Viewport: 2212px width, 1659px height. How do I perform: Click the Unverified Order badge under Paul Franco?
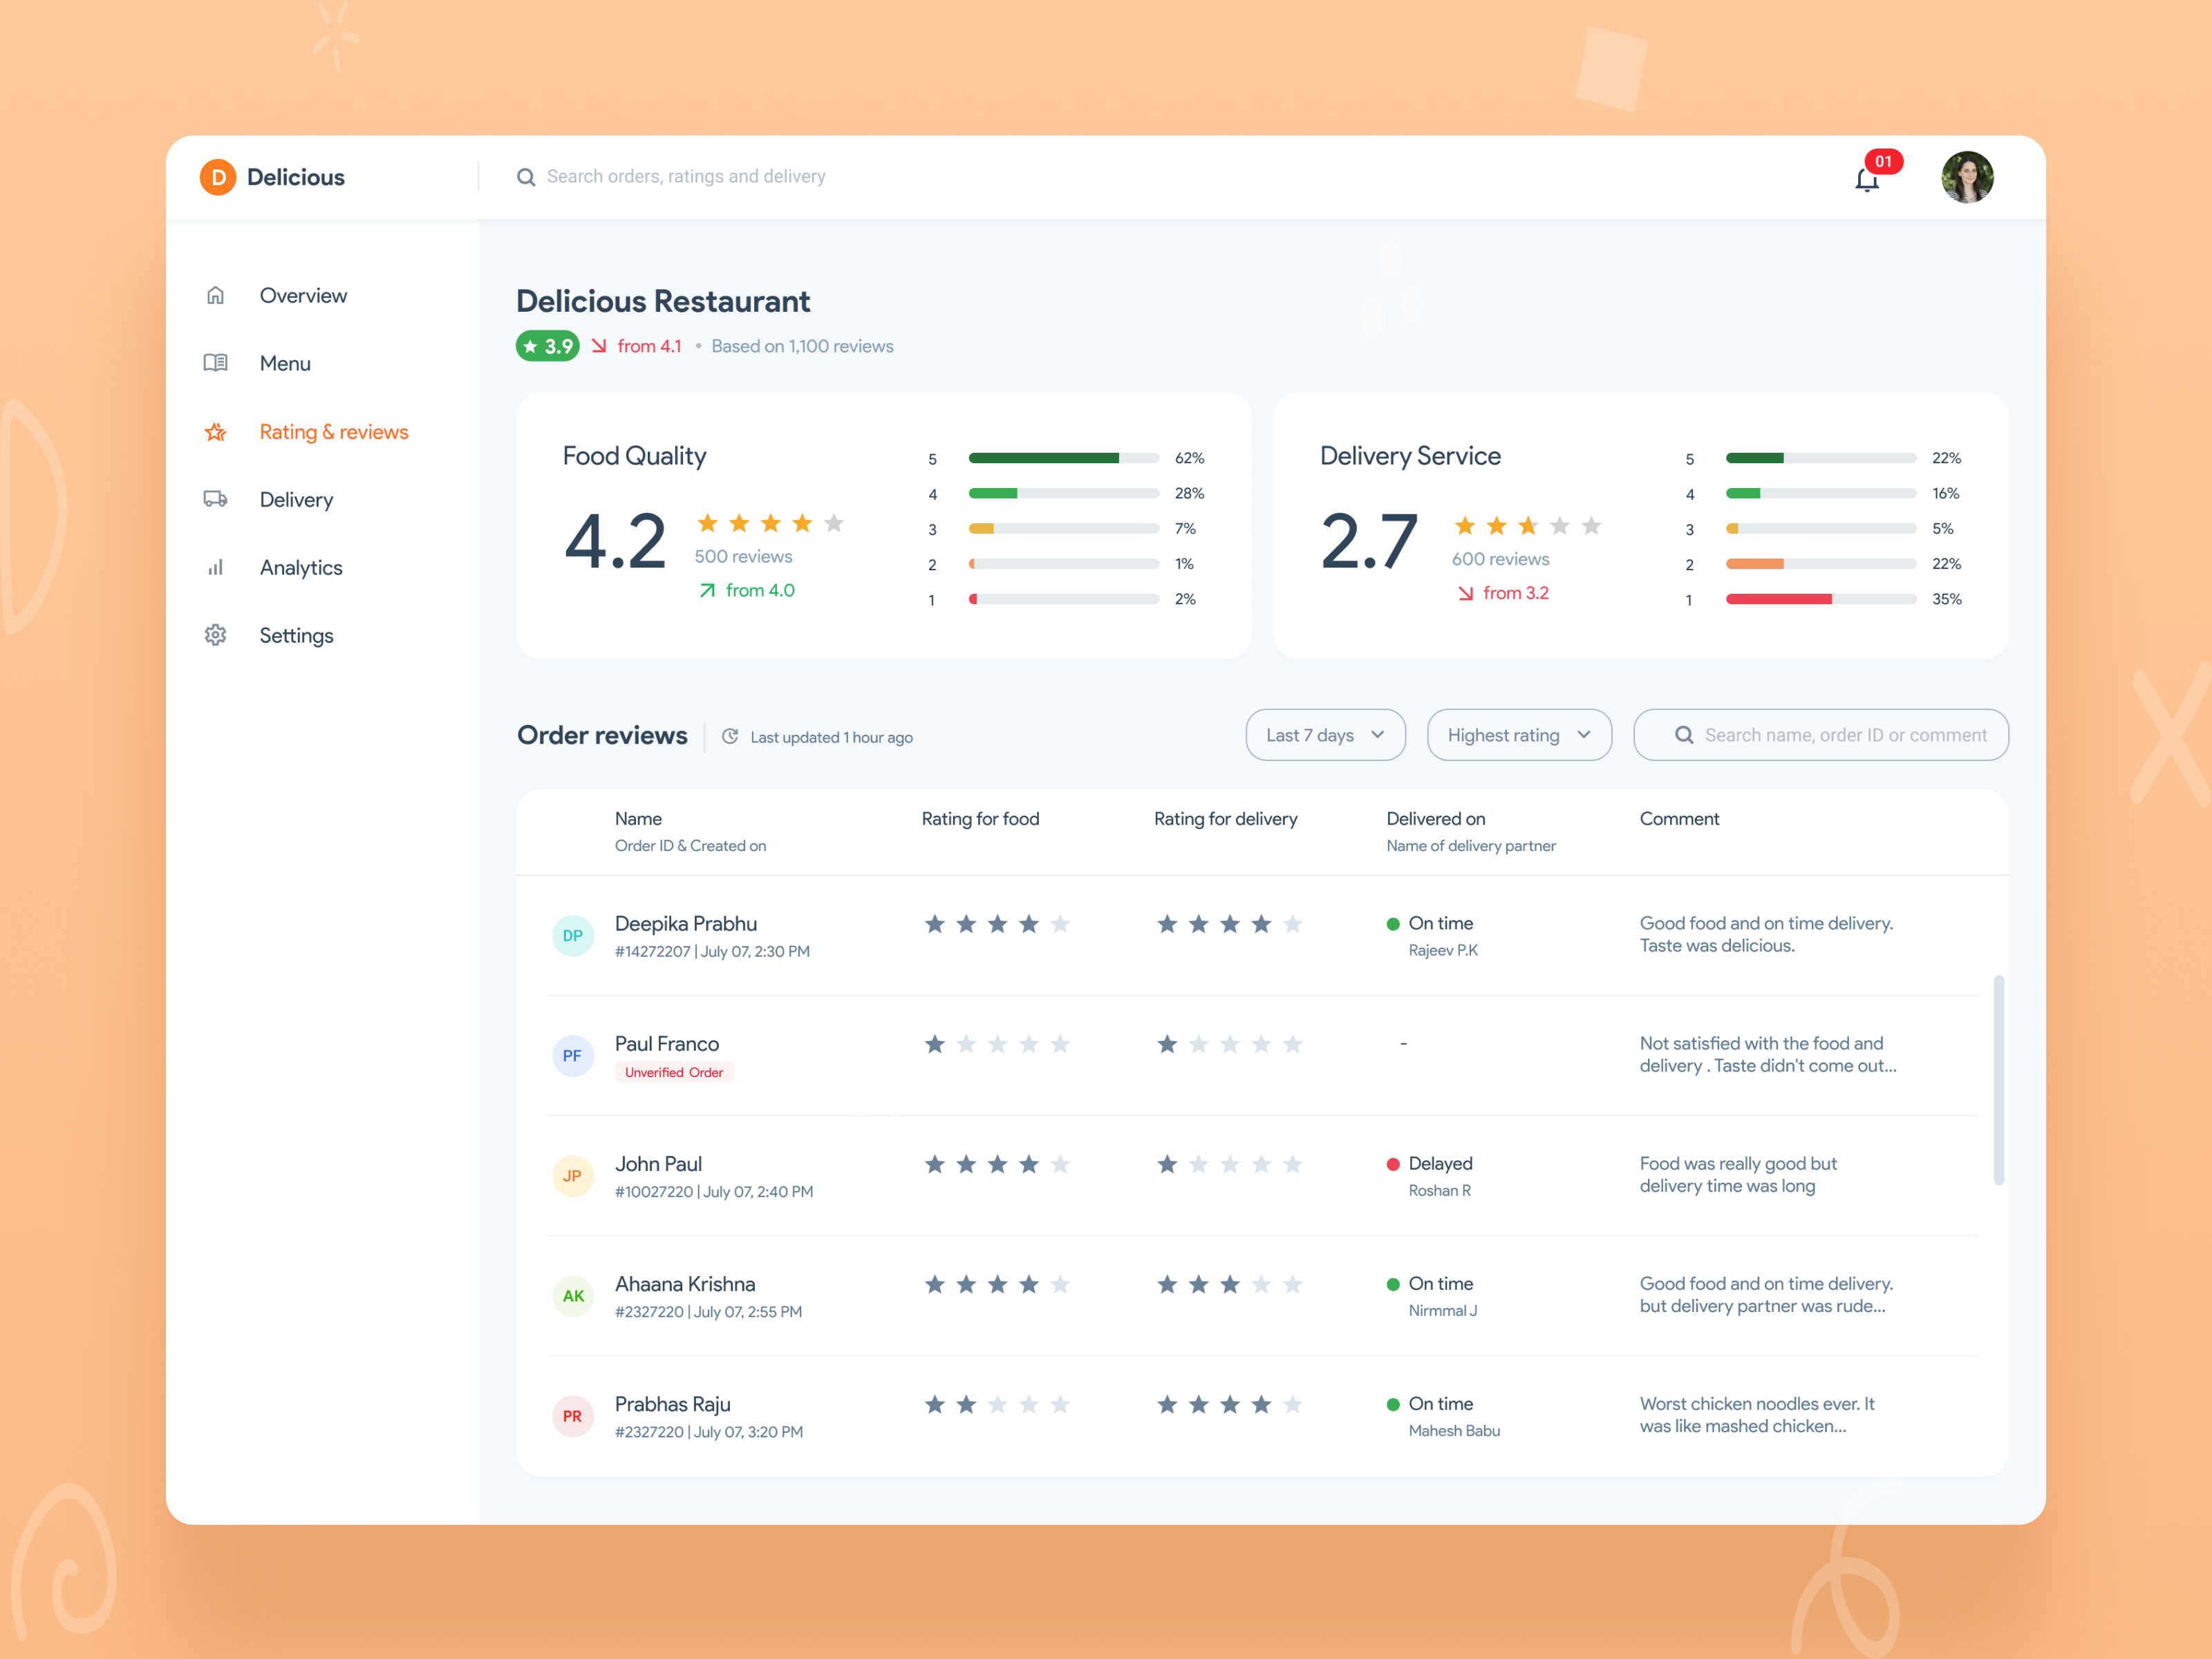(674, 1071)
